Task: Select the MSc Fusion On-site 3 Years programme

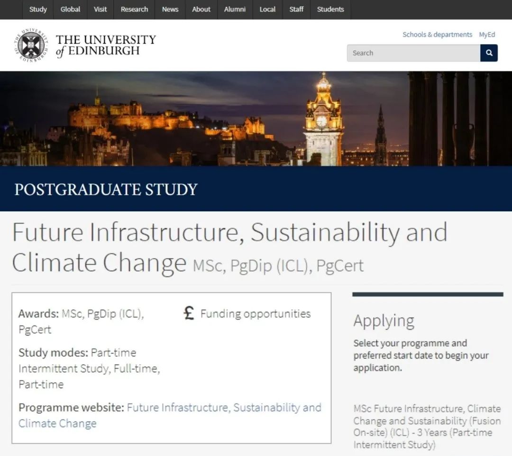Action: (x=427, y=427)
